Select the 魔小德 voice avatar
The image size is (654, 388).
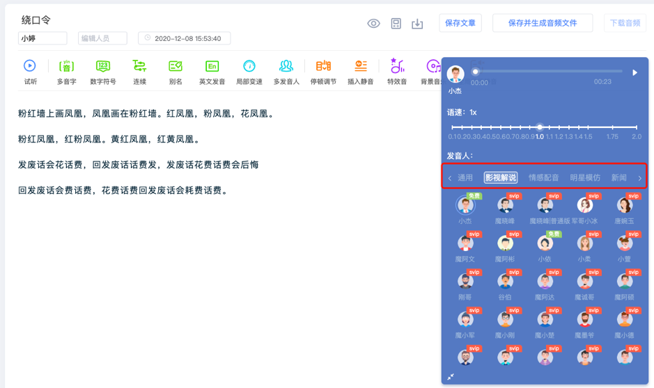click(624, 319)
